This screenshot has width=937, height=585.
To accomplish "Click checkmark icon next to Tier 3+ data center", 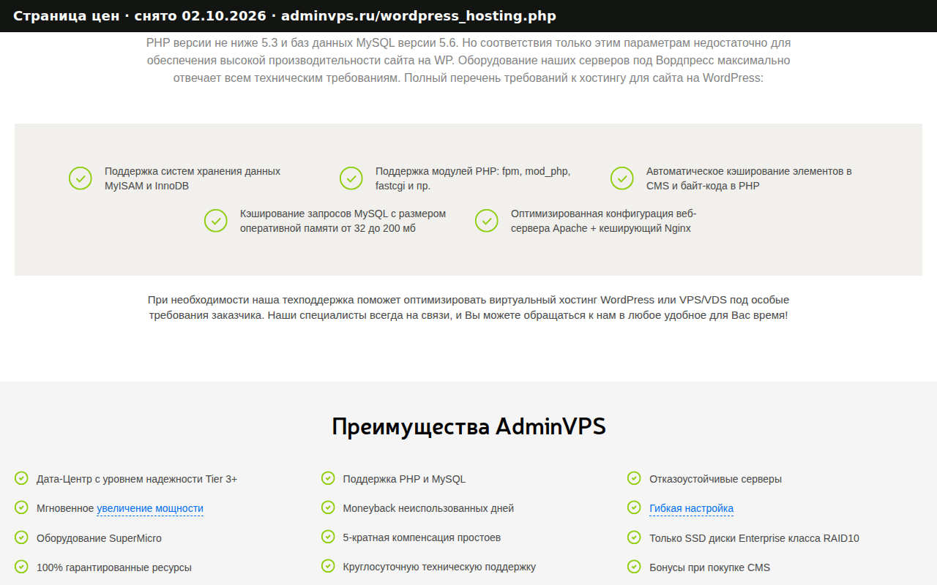I will click(x=21, y=478).
